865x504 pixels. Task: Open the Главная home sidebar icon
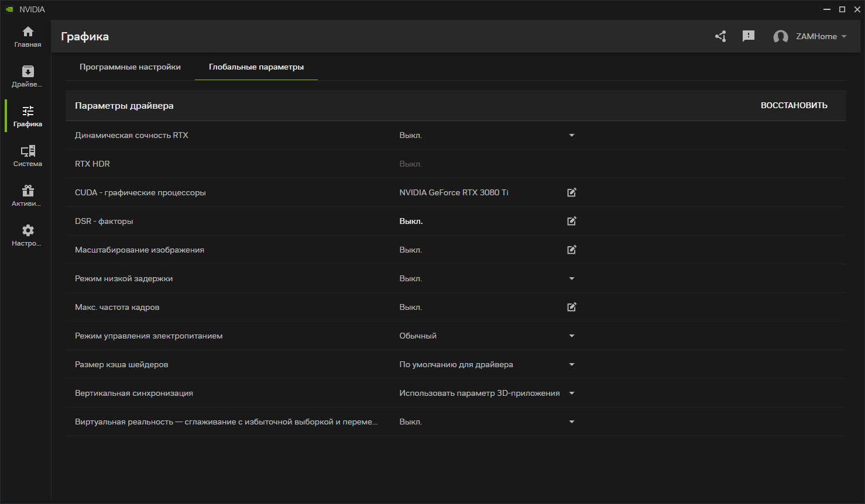28,36
